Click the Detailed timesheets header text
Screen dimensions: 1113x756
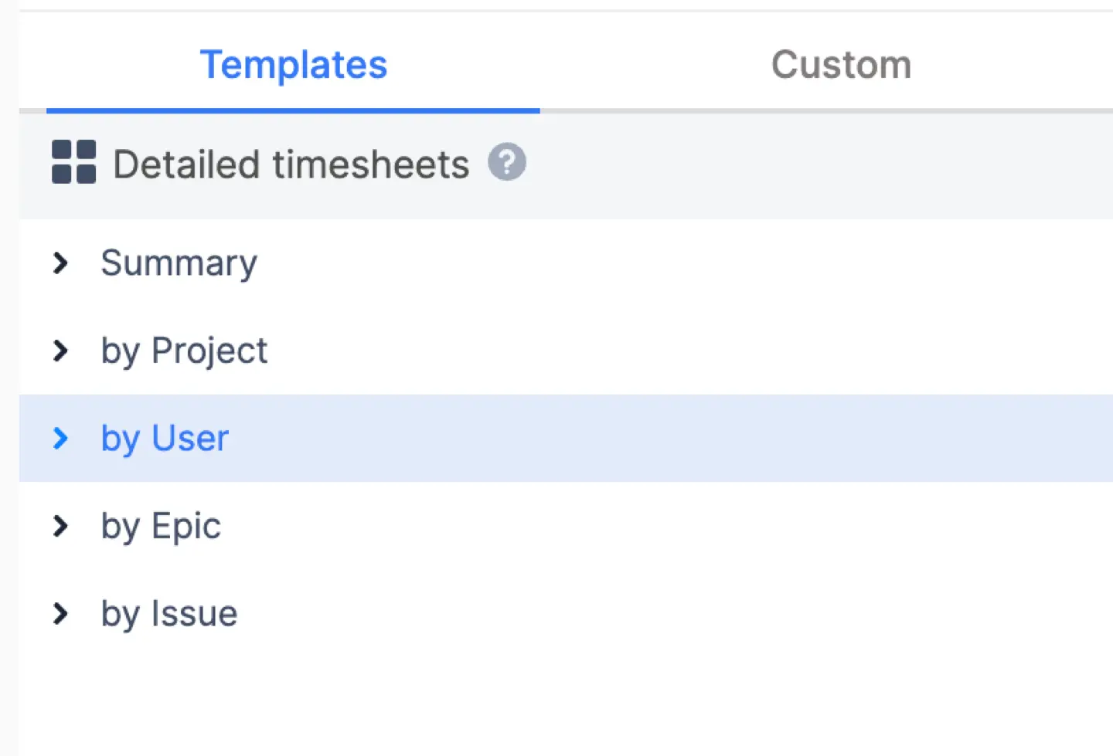291,163
